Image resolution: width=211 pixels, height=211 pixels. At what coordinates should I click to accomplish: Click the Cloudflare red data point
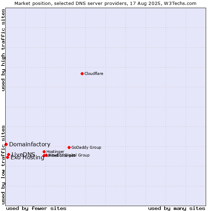(x=82, y=73)
